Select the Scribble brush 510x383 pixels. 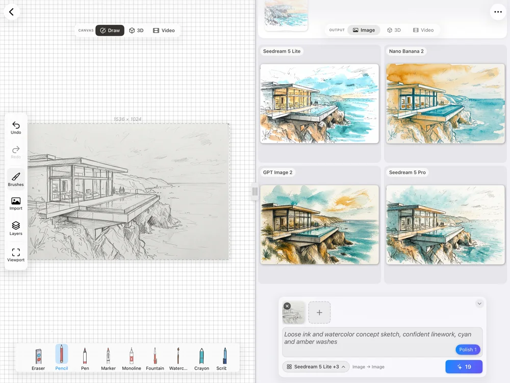[x=222, y=358]
